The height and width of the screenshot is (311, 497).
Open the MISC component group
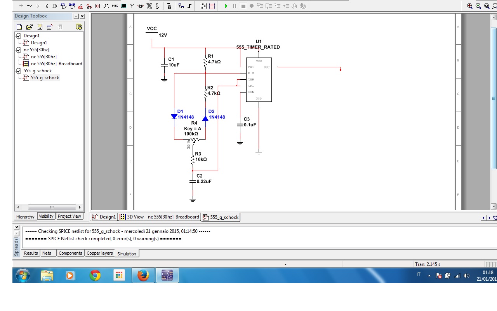[115, 6]
